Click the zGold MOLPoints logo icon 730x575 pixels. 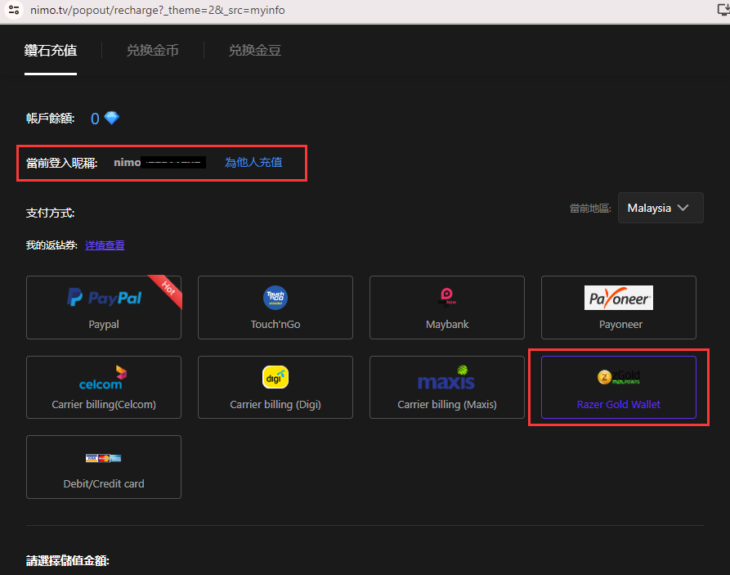[x=619, y=377]
